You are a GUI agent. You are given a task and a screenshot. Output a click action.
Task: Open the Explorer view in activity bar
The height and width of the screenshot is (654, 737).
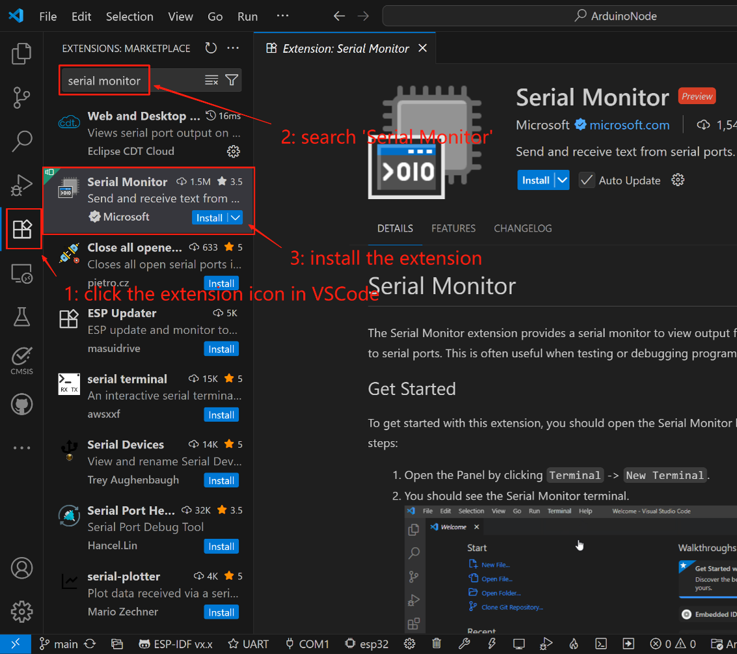[21, 54]
